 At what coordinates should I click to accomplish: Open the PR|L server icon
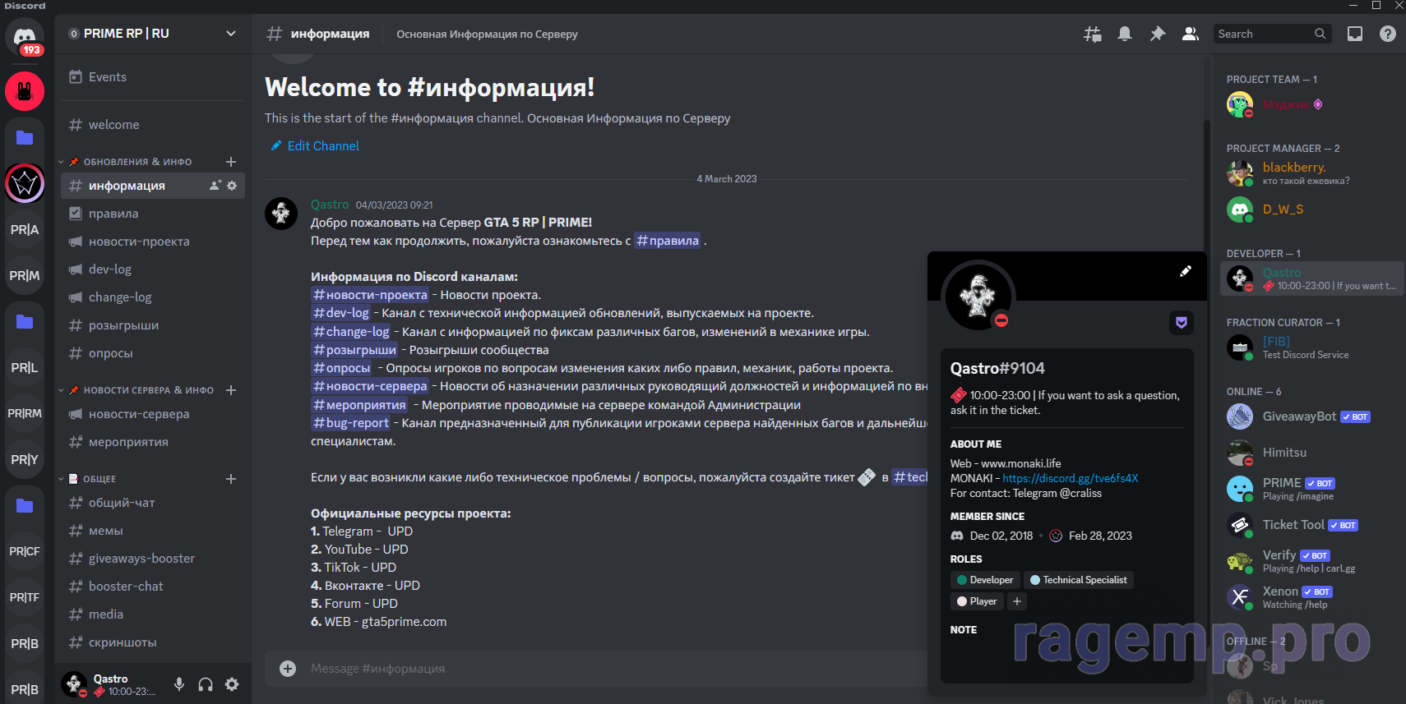click(x=25, y=367)
